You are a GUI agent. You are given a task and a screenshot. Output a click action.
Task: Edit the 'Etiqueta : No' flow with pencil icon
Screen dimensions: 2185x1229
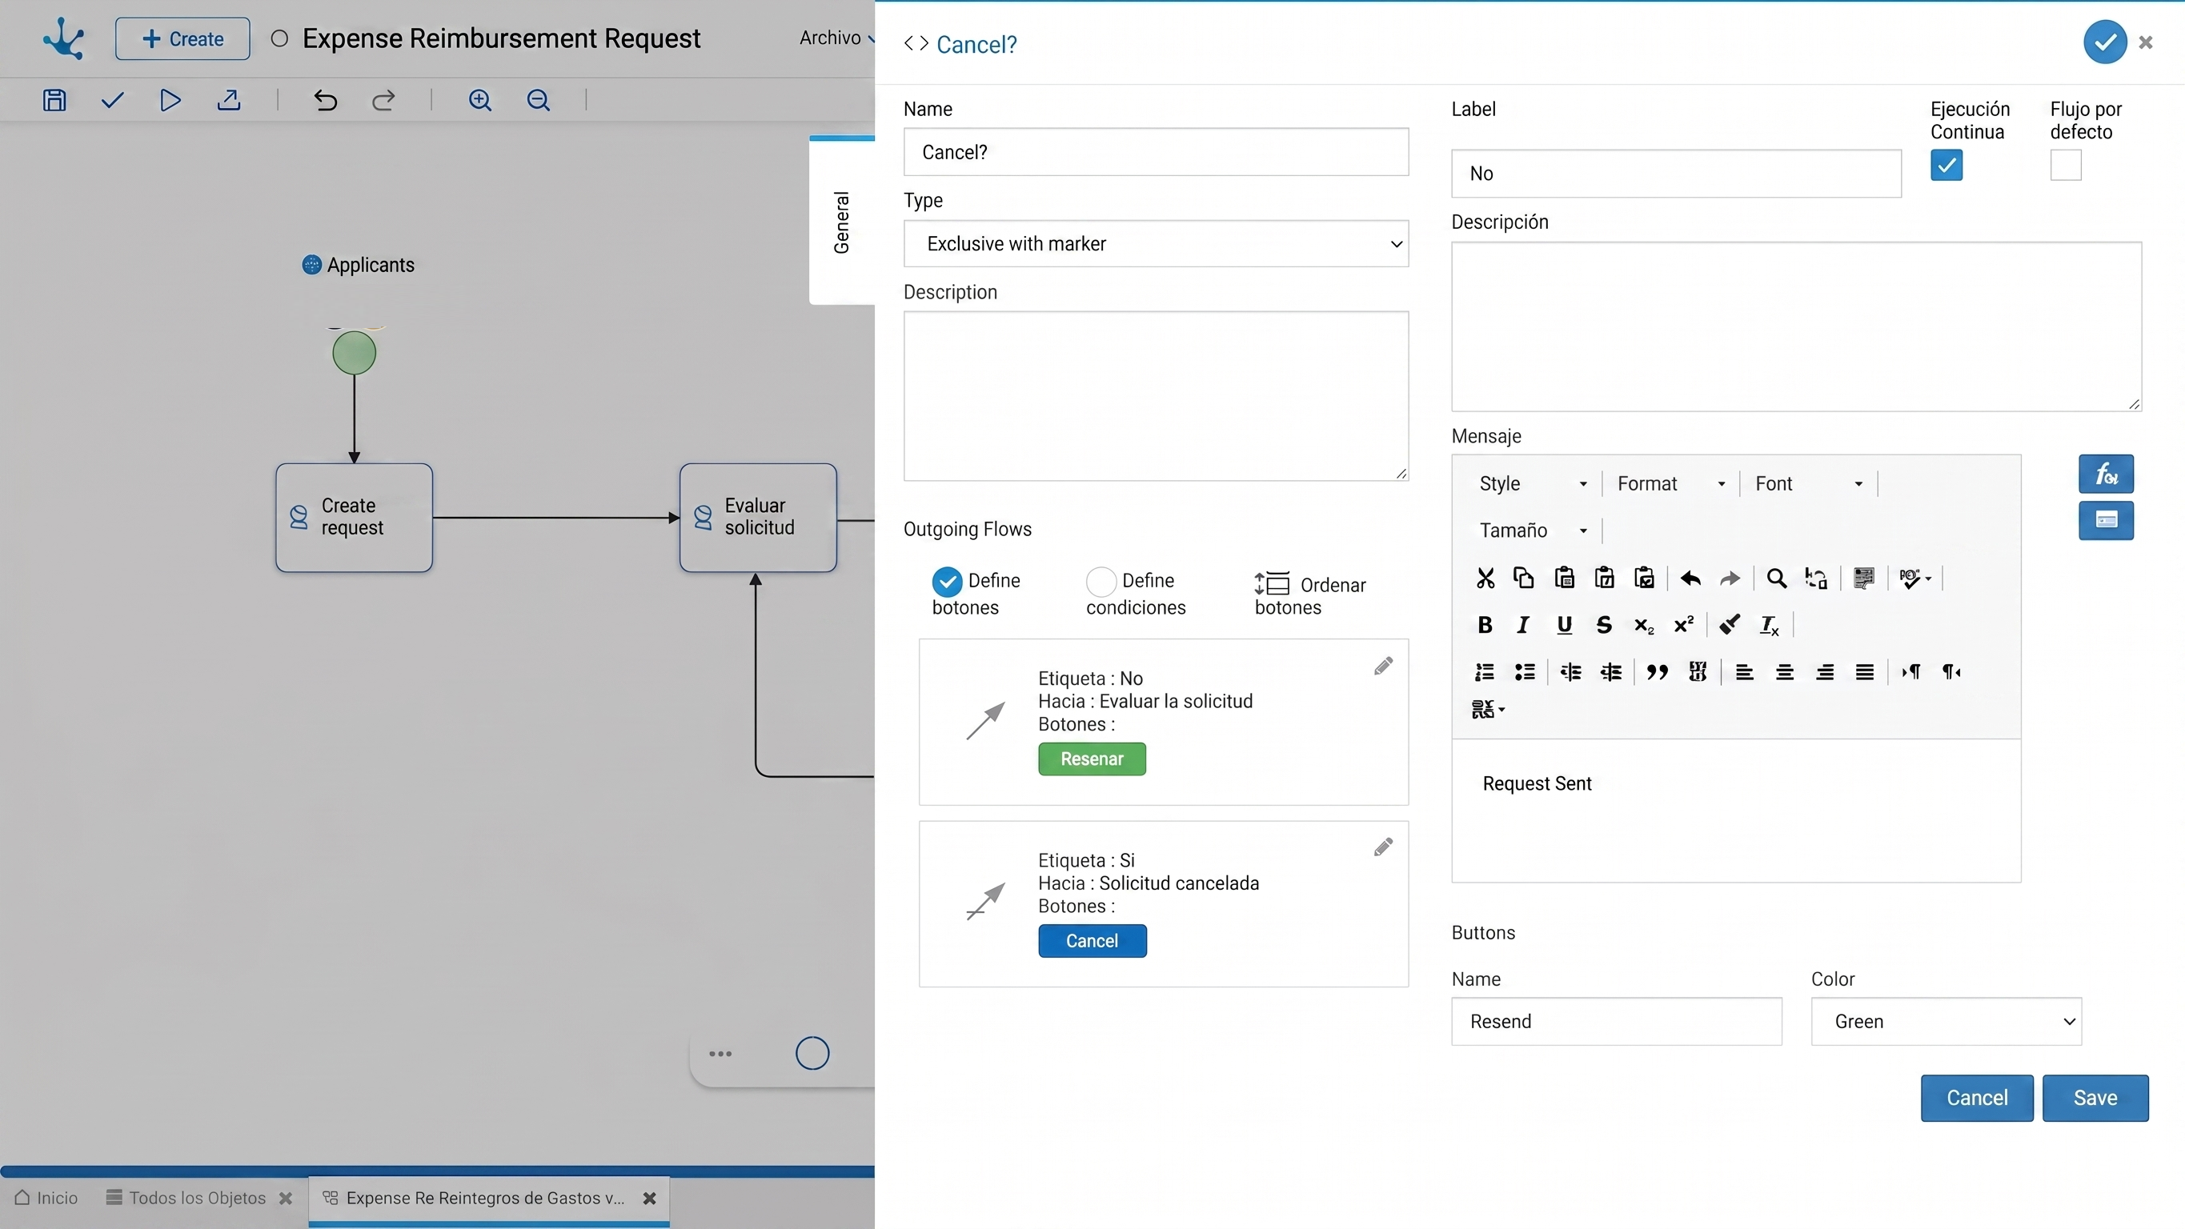pyautogui.click(x=1382, y=666)
